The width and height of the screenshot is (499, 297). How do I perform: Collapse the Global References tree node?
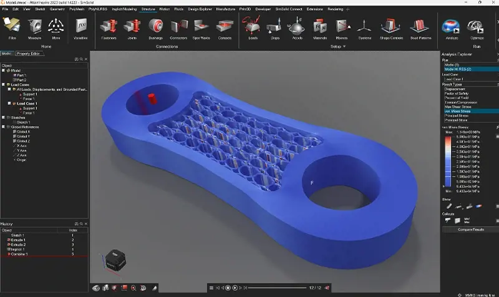tap(3, 127)
